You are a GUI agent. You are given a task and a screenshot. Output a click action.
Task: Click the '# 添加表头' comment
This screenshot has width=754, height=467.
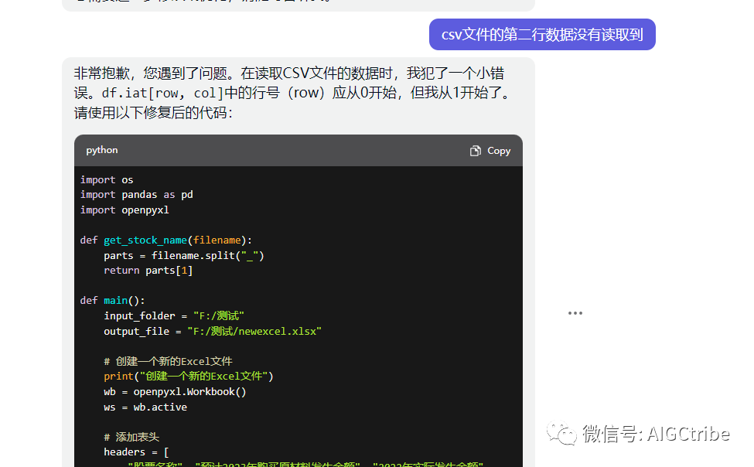[x=131, y=437]
